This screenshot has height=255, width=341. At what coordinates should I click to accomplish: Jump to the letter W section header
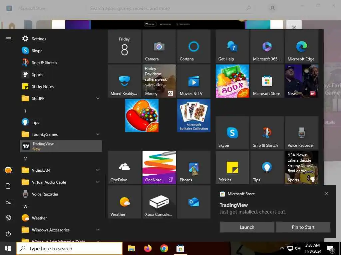[x=25, y=207]
